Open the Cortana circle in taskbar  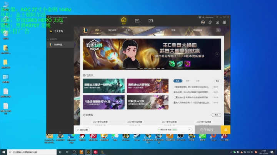click(x=60, y=152)
